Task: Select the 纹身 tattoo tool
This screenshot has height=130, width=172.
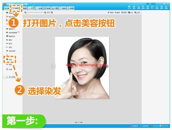Action: (x=9, y=69)
